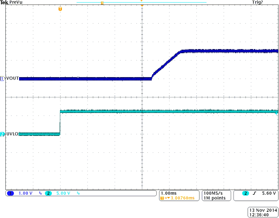Click the 100MS/s sample rate readout
Screen dimensions: 279x218
tap(213, 193)
